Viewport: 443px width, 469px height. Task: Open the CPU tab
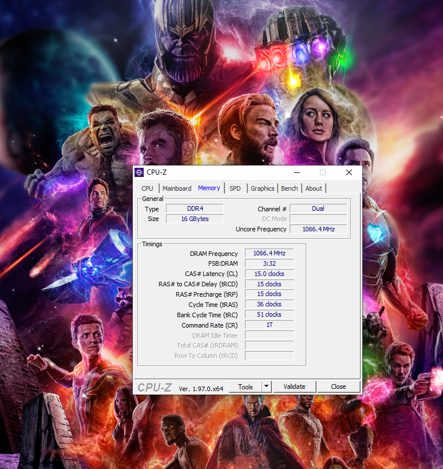coord(147,188)
